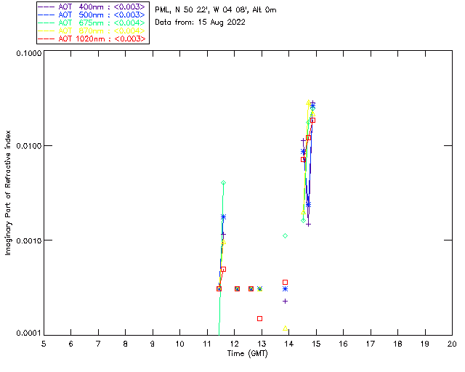Viewport: 465px width, 372px height.
Task: Select the yellow triangle marker at the plot bottom near 14 GMT
Action: coord(286,328)
